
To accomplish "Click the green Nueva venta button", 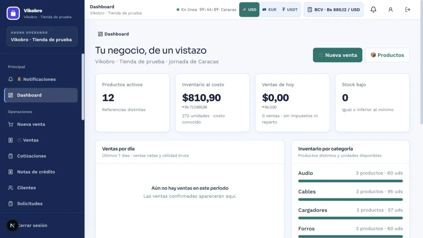I will tap(338, 55).
